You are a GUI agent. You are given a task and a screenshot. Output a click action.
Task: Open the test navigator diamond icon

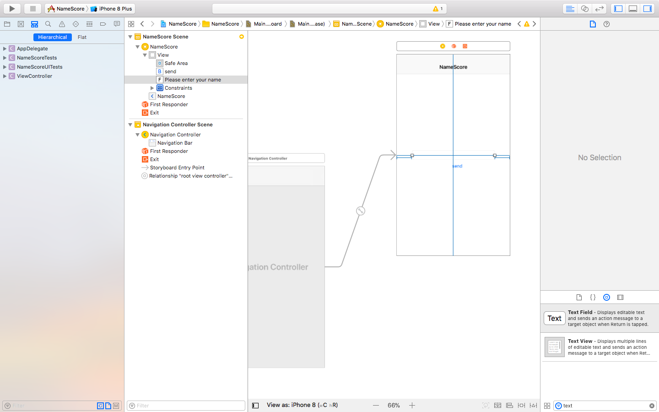(76, 24)
